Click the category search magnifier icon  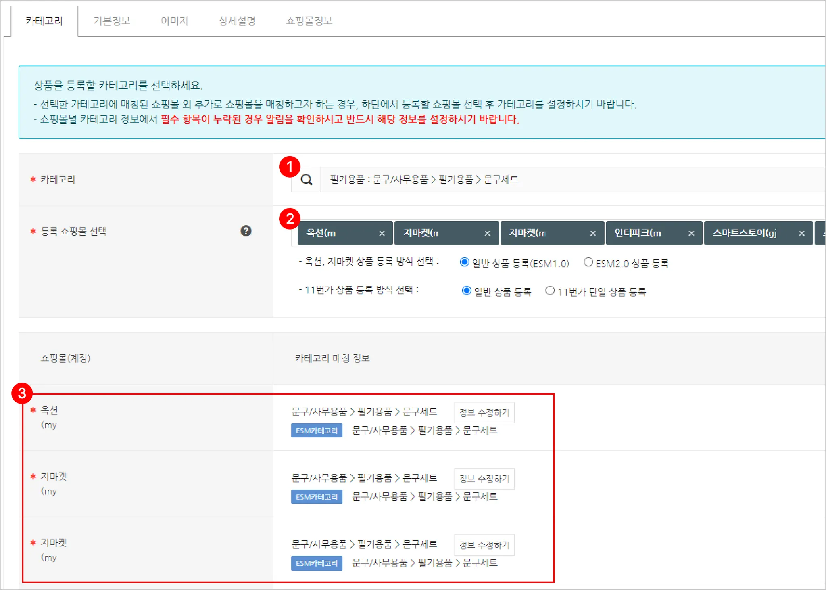click(x=307, y=180)
